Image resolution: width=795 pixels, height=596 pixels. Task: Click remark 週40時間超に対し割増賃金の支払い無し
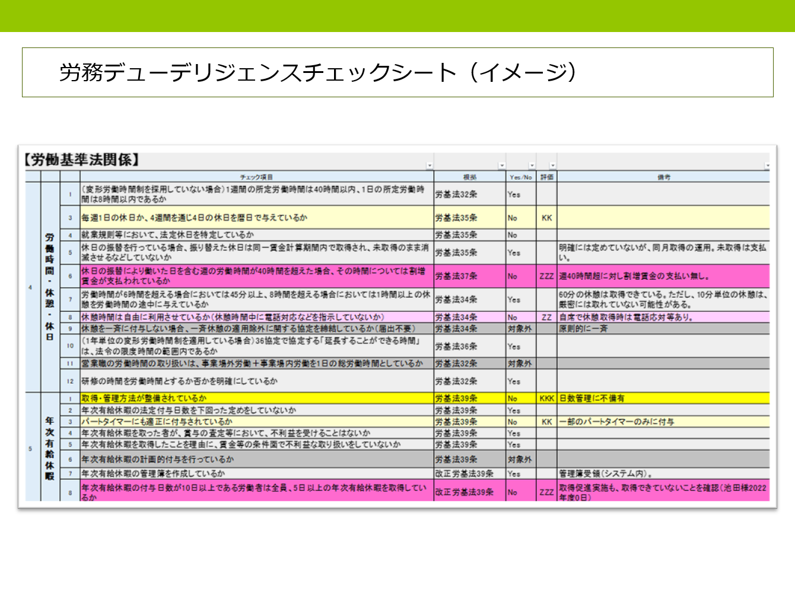click(663, 276)
